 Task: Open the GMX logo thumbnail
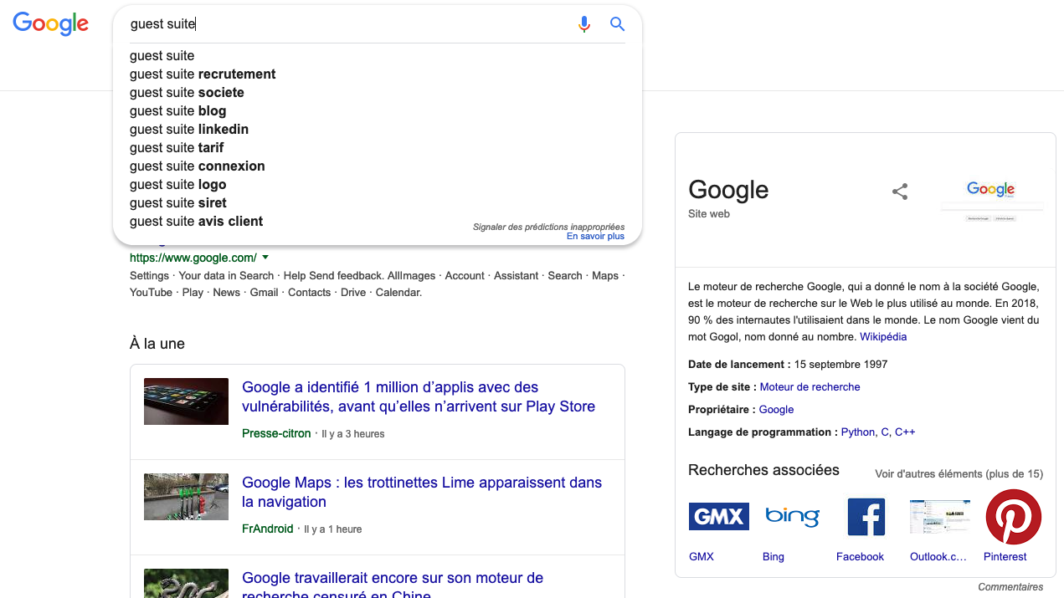coord(718,517)
